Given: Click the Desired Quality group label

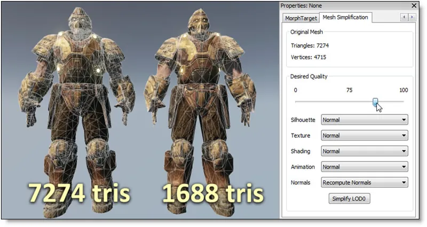Looking at the screenshot, I should coord(309,76).
